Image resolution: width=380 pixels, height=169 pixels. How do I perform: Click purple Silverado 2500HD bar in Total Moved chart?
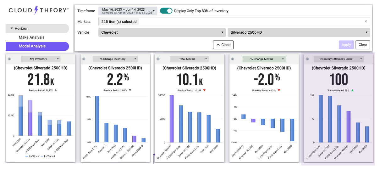[172, 119]
